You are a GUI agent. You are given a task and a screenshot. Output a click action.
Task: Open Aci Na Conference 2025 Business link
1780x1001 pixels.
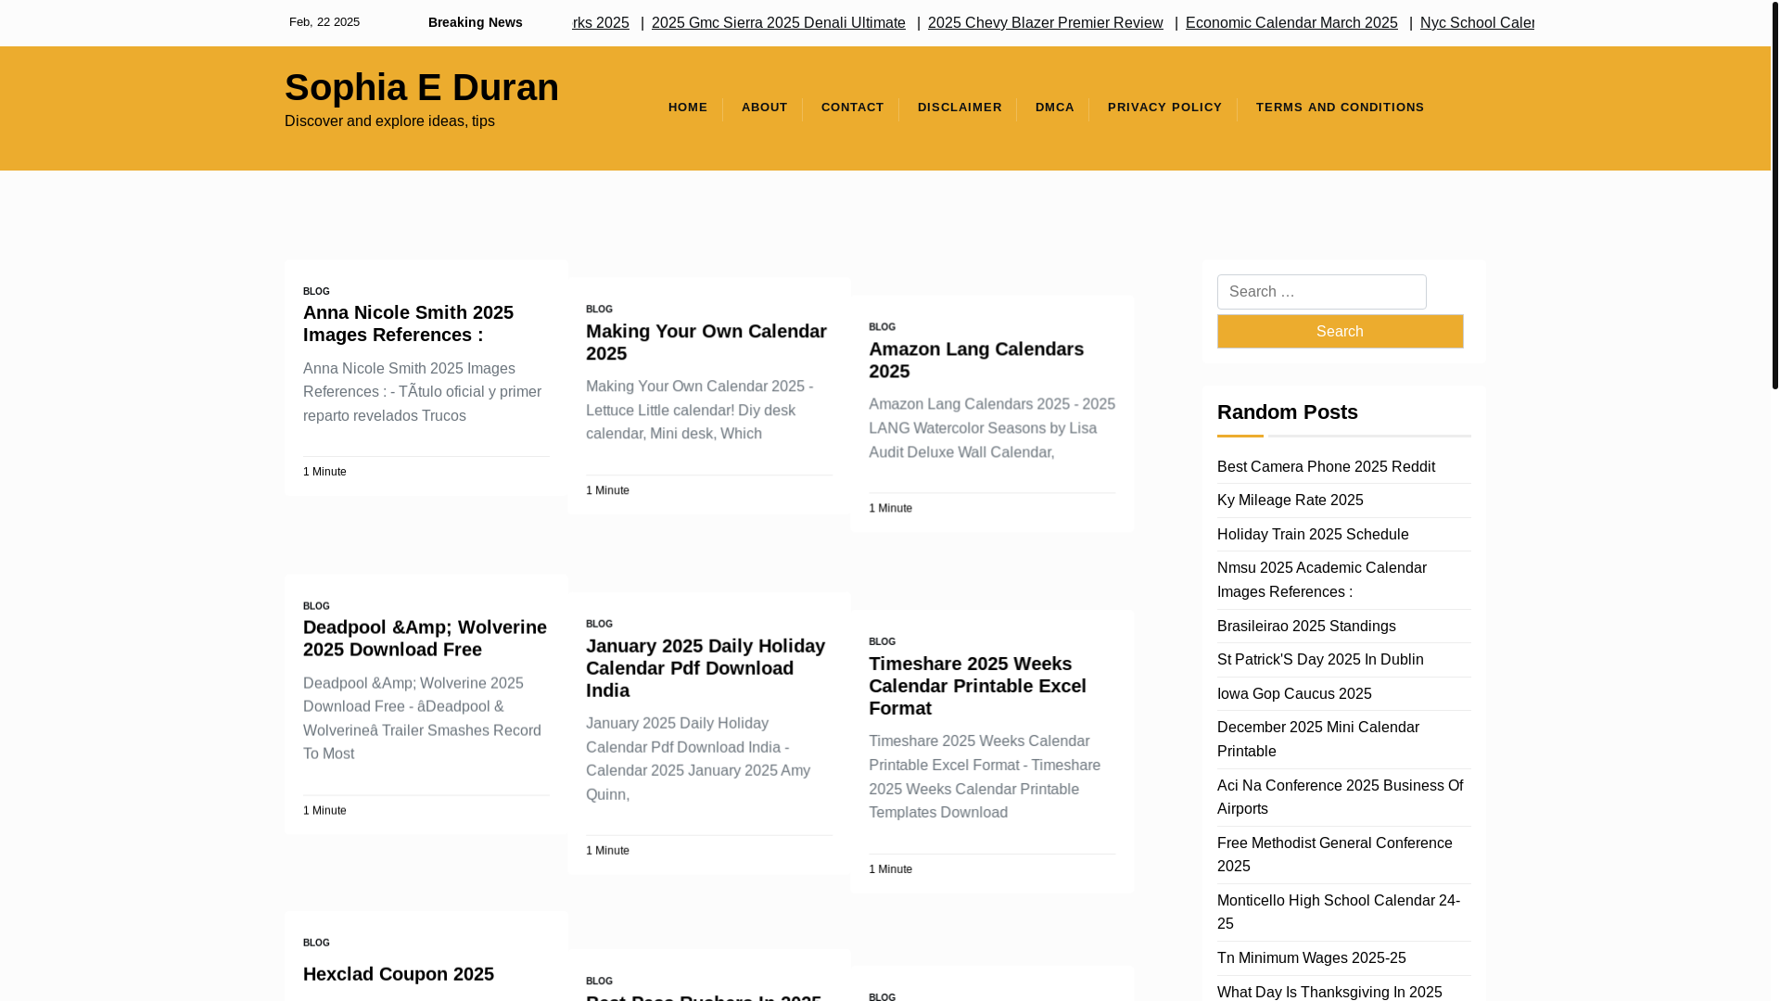[1340, 797]
